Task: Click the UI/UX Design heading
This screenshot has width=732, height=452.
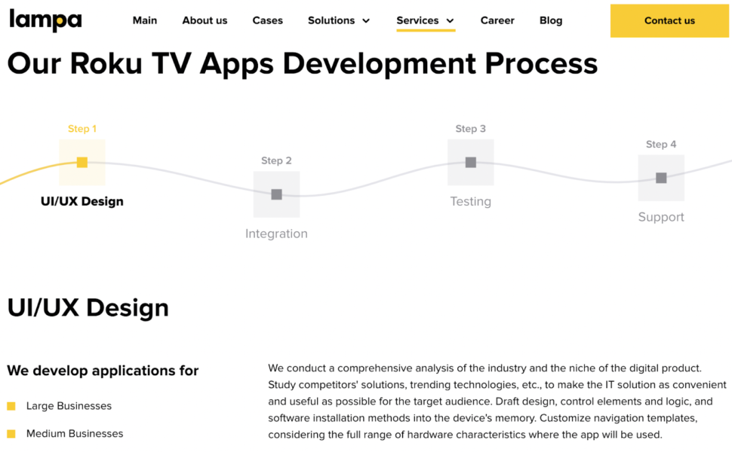Action: (87, 307)
